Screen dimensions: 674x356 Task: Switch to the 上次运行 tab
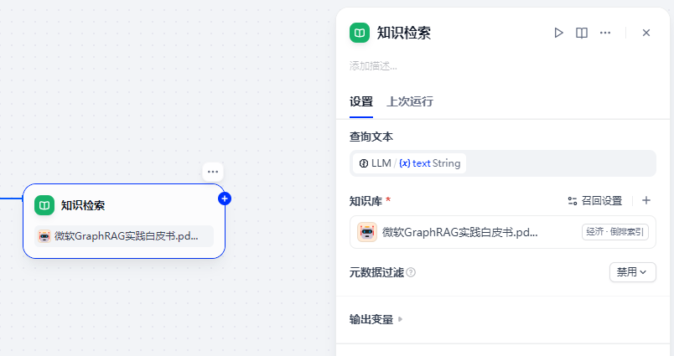tap(410, 102)
